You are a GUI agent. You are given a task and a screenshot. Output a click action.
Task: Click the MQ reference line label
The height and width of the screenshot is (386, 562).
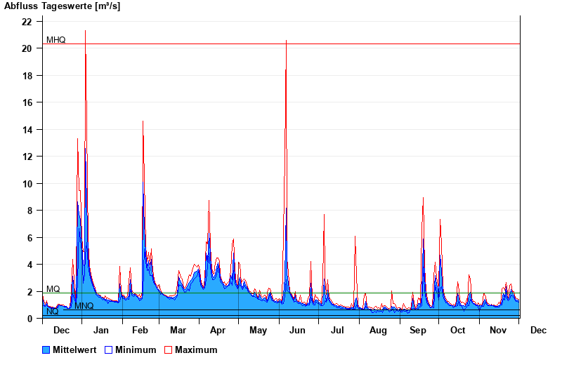(53, 289)
